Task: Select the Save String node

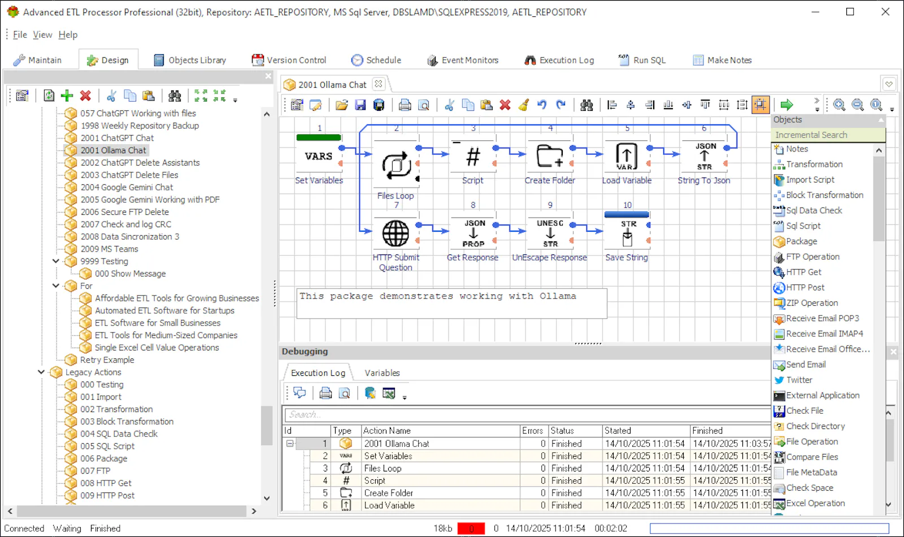Action: coord(627,233)
